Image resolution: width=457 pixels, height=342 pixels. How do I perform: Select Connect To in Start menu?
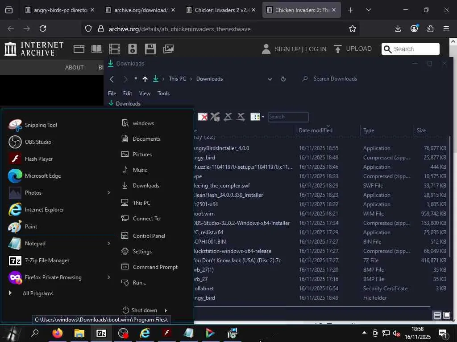tap(141, 218)
